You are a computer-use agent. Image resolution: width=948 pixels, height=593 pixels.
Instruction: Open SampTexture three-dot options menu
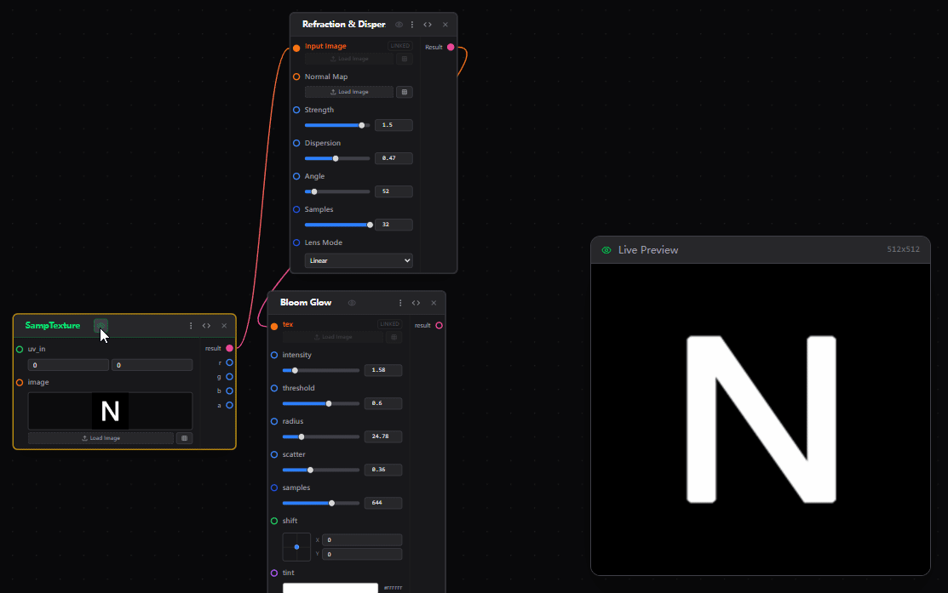tap(191, 326)
